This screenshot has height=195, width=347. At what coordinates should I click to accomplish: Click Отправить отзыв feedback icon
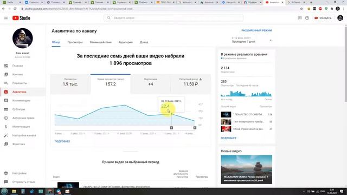(x=6, y=182)
